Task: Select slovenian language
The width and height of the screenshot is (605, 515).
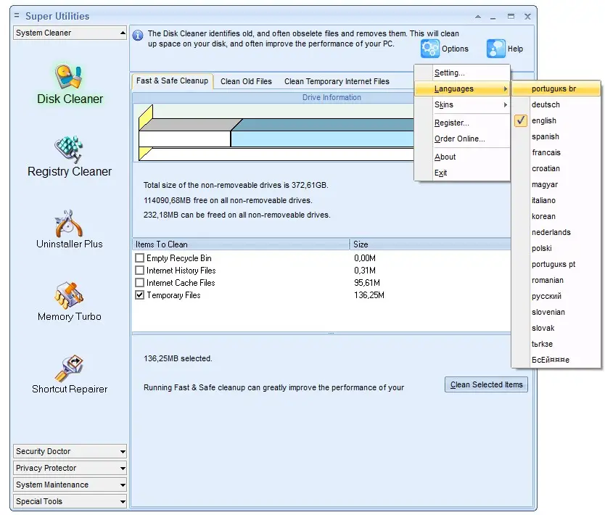Action: [x=556, y=312]
